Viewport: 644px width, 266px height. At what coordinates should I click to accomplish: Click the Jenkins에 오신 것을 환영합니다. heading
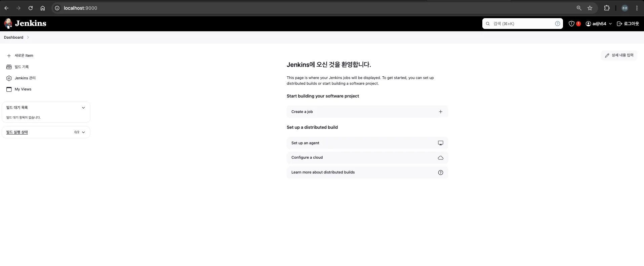pos(329,65)
